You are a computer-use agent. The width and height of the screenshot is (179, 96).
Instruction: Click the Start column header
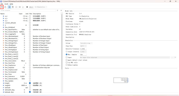tap(21, 14)
